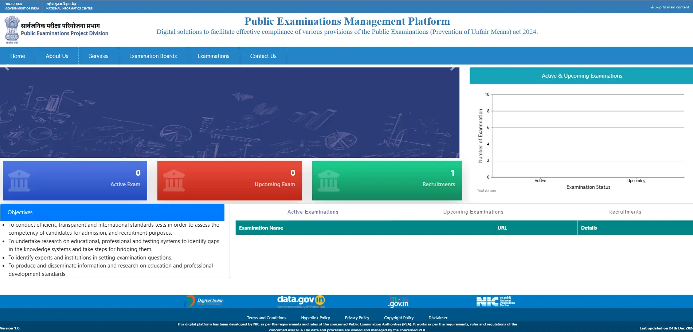Screen dimensions: 693x332
Task: Open the Home menu item
Action: click(17, 56)
